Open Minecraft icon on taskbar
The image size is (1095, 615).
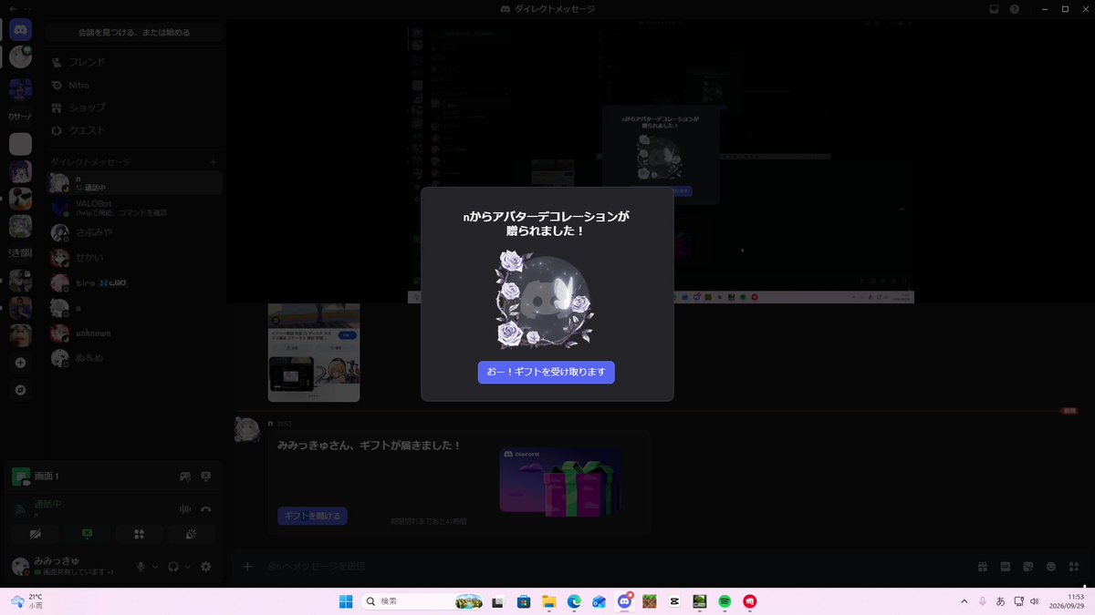650,601
